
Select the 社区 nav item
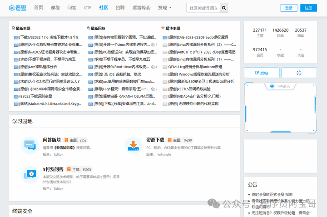click(x=104, y=8)
